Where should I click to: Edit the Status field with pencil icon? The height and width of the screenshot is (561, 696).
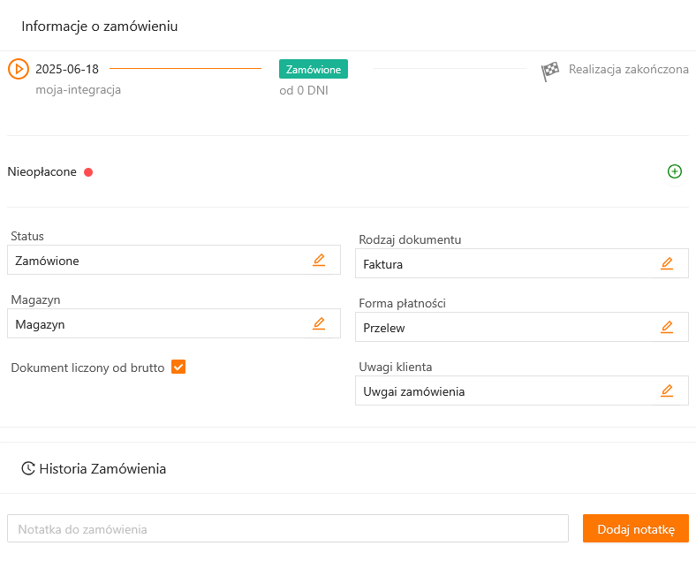[319, 260]
